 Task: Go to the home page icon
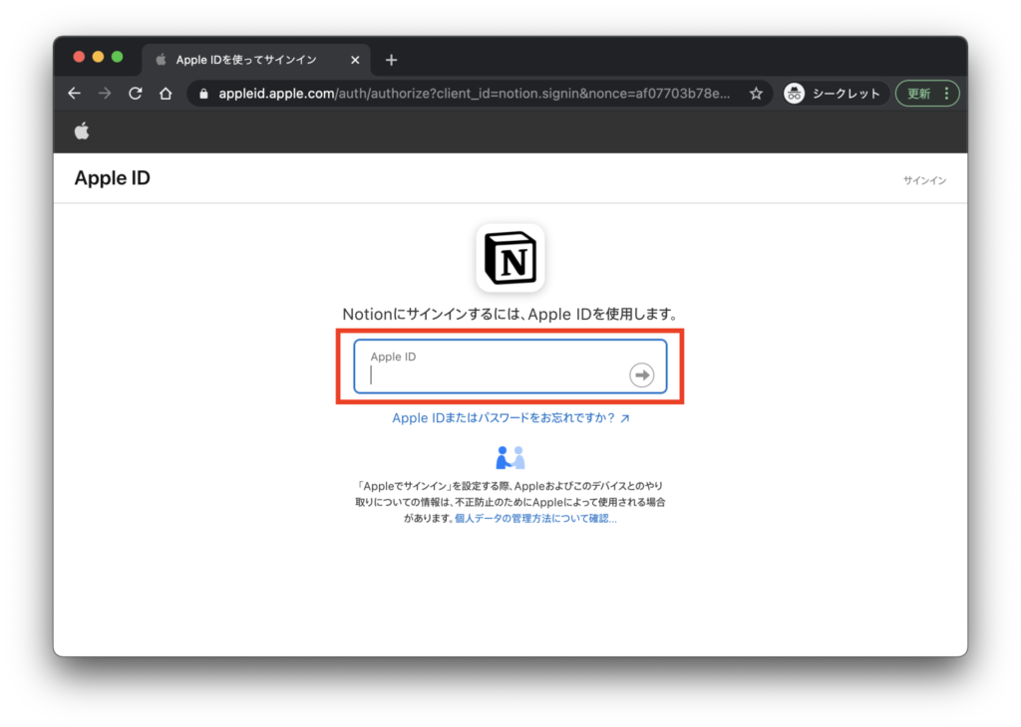[x=166, y=94]
